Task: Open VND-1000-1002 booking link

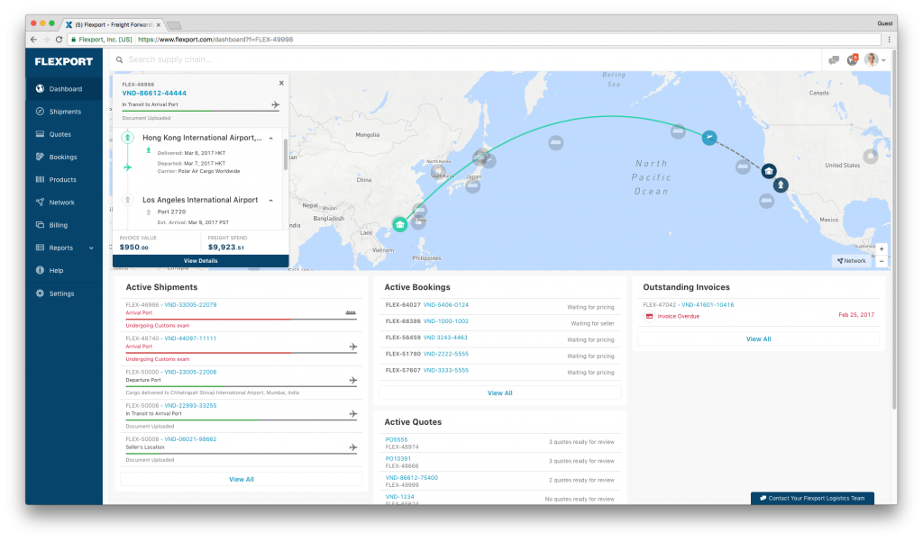Action: coord(446,321)
